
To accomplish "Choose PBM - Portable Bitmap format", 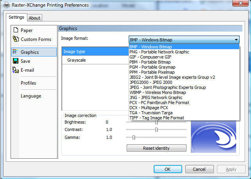I will coord(184,62).
